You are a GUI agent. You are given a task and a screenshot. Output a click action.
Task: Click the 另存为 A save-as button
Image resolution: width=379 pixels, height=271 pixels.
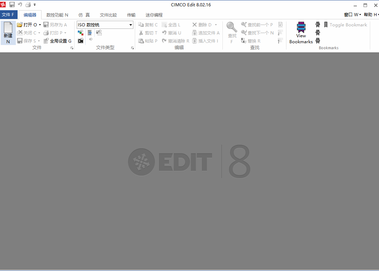pyautogui.click(x=55, y=25)
